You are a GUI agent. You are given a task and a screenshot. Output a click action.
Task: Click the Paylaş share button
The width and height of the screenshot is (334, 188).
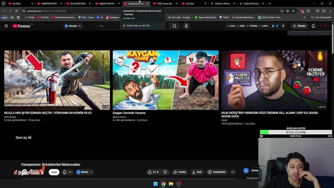(x=180, y=172)
